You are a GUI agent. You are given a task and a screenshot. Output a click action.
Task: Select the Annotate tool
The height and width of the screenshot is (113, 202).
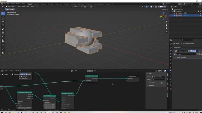3,37
